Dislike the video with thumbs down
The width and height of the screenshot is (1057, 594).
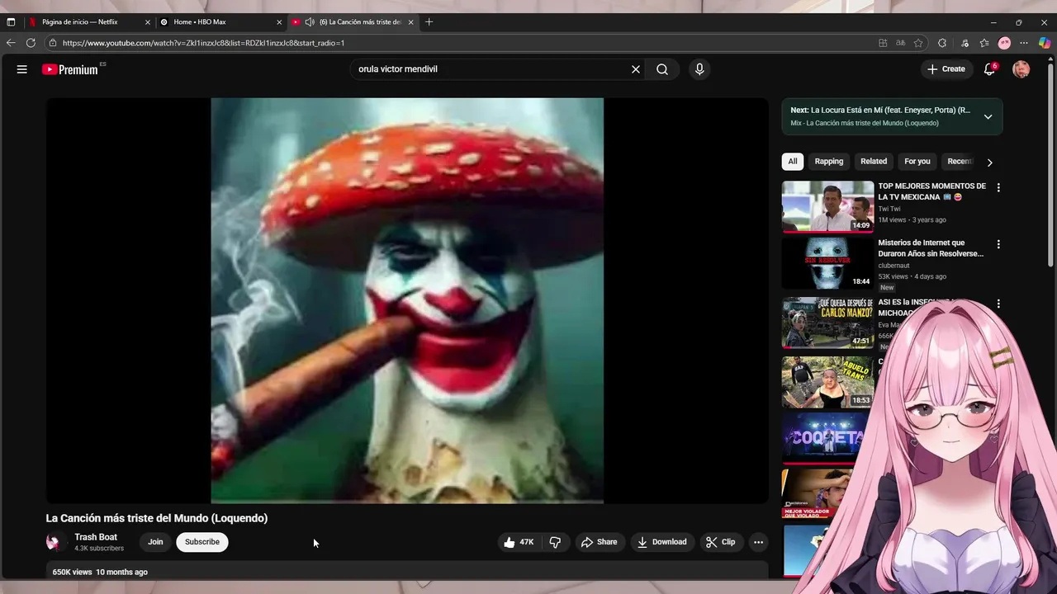pyautogui.click(x=555, y=542)
